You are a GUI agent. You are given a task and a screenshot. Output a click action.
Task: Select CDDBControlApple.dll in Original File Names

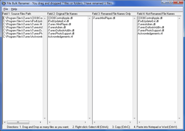(x=60, y=18)
